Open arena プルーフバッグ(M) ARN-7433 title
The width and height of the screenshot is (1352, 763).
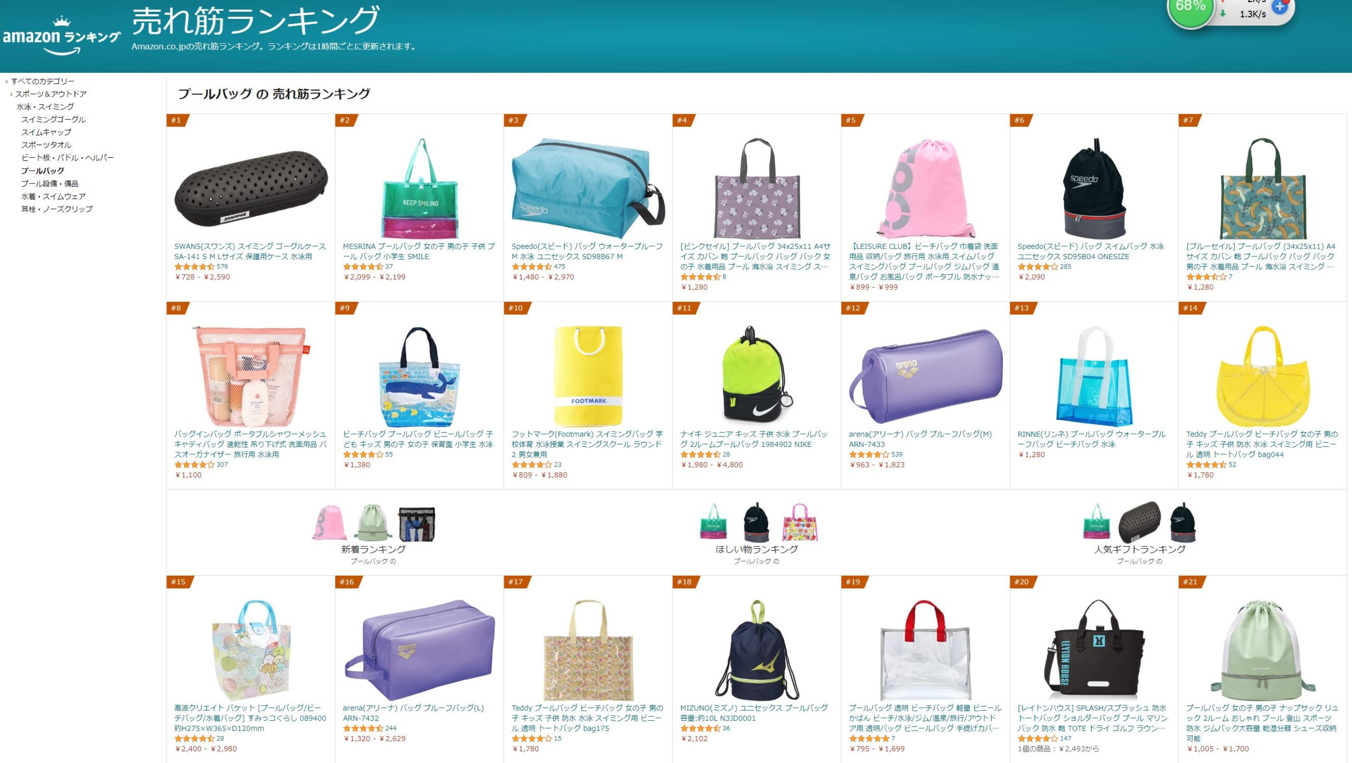[920, 439]
